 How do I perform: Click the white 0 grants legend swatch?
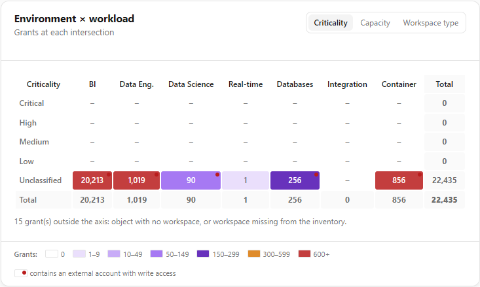click(52, 254)
